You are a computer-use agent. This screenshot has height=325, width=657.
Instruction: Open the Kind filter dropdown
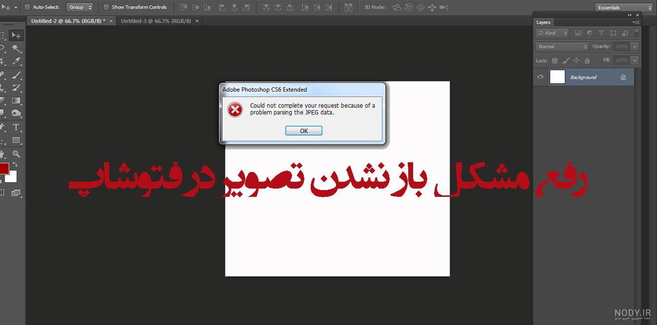tap(552, 33)
